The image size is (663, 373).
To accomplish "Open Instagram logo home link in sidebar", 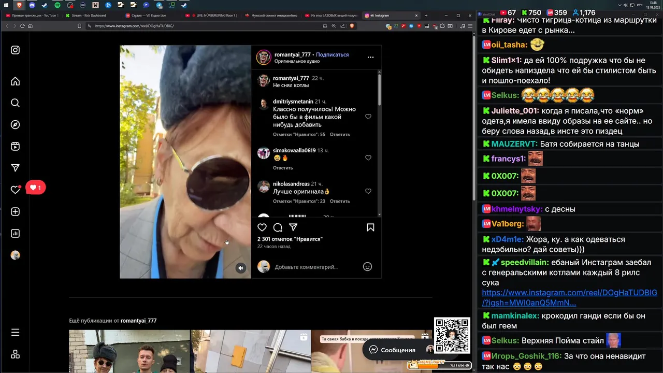I will coord(15,50).
